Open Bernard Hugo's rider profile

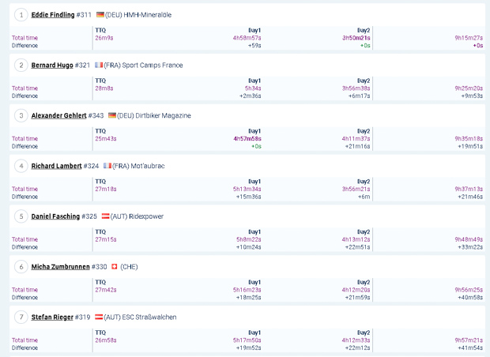(52, 66)
